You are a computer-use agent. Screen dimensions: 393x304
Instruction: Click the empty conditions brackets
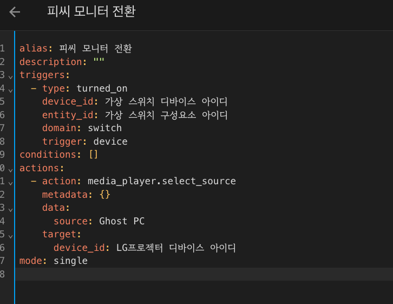[x=94, y=155]
